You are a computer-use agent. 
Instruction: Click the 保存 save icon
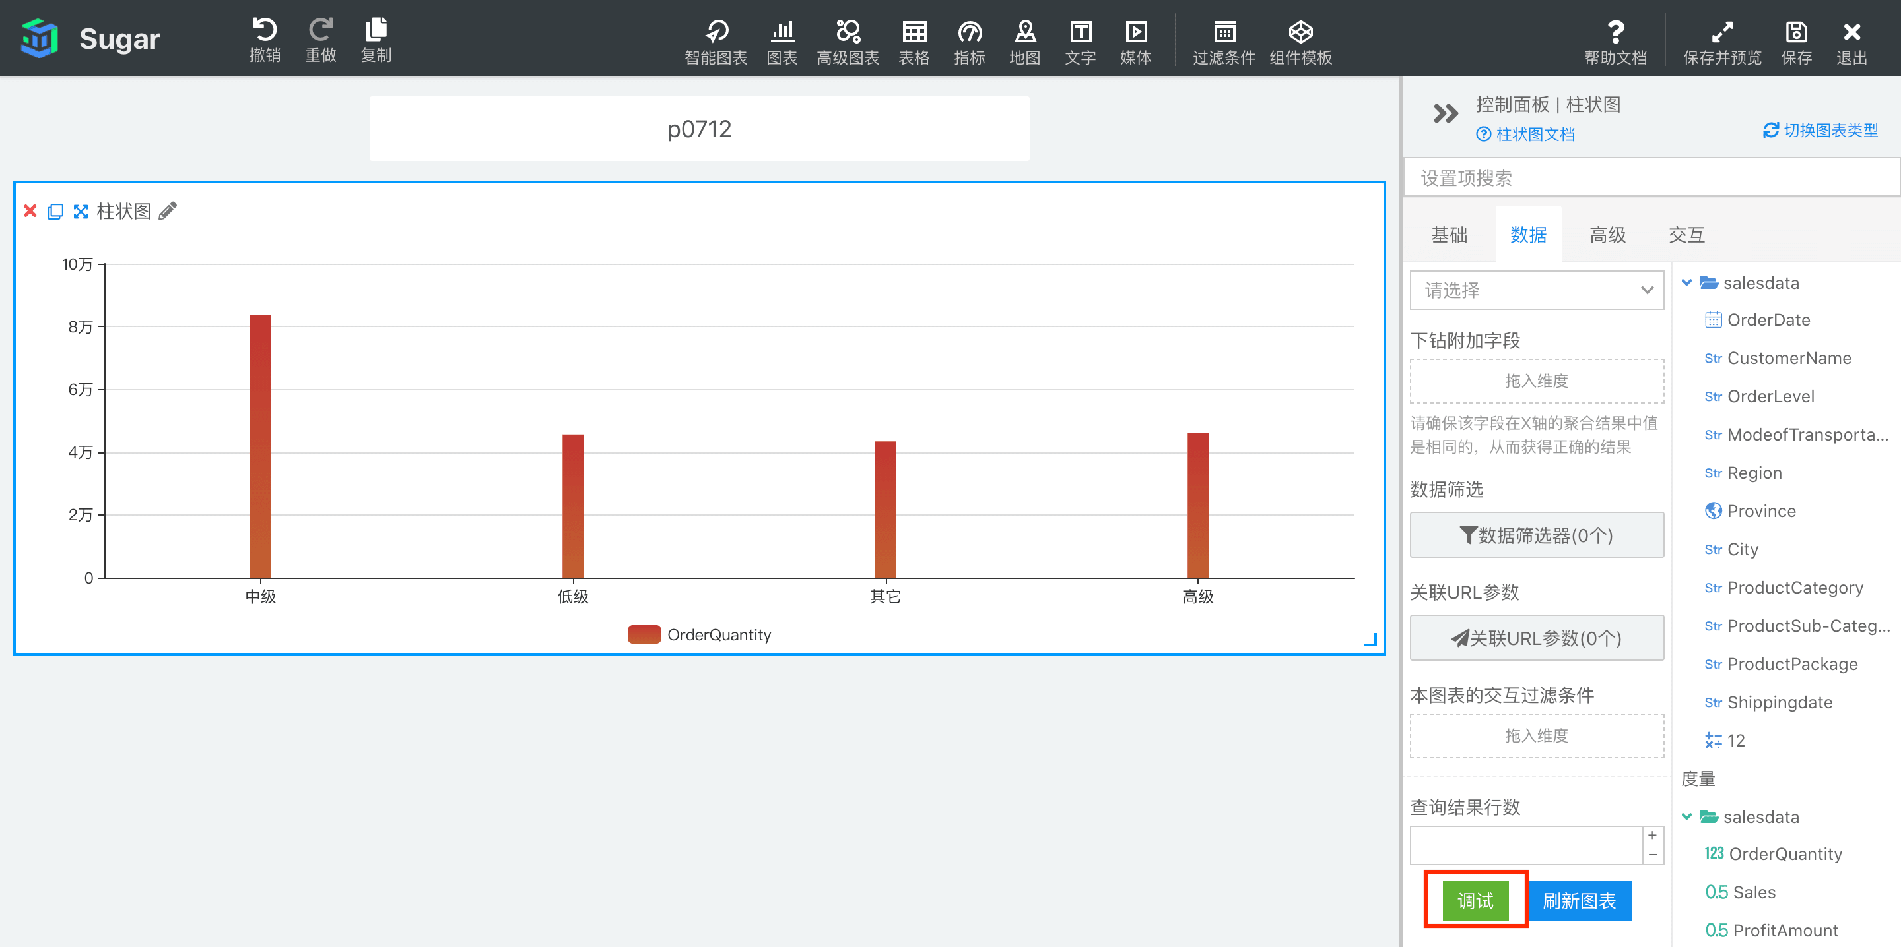tap(1795, 32)
